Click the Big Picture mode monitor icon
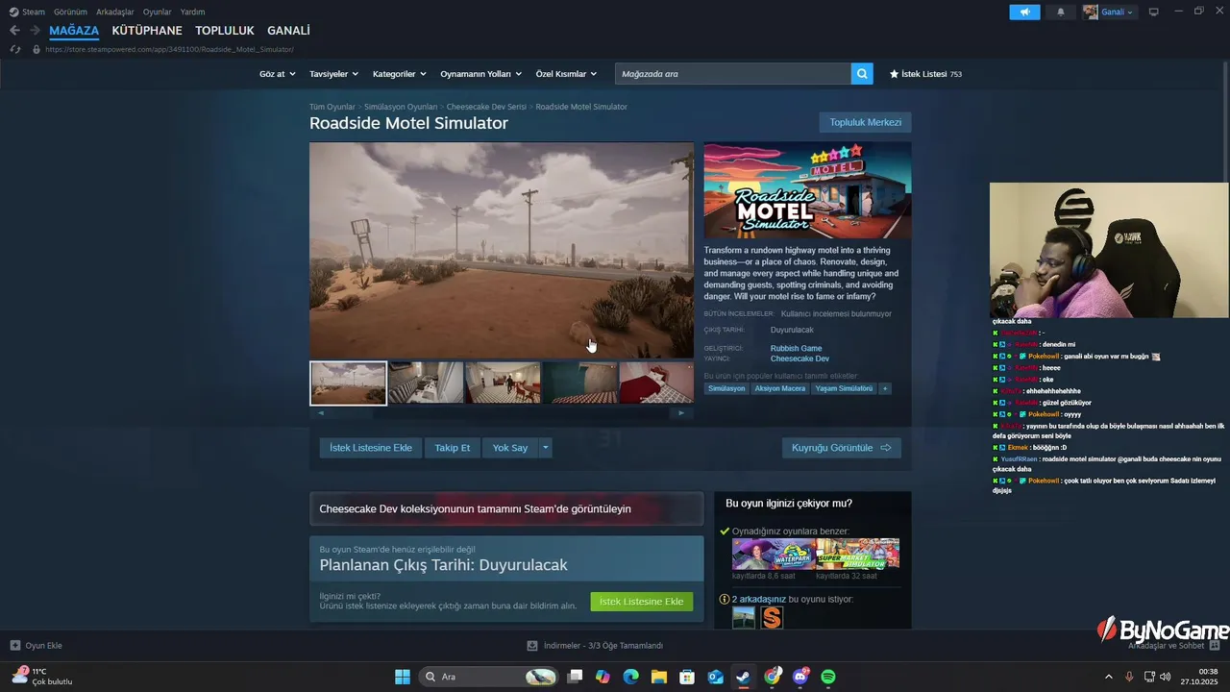Screen dimensions: 1230x692 1153,12
